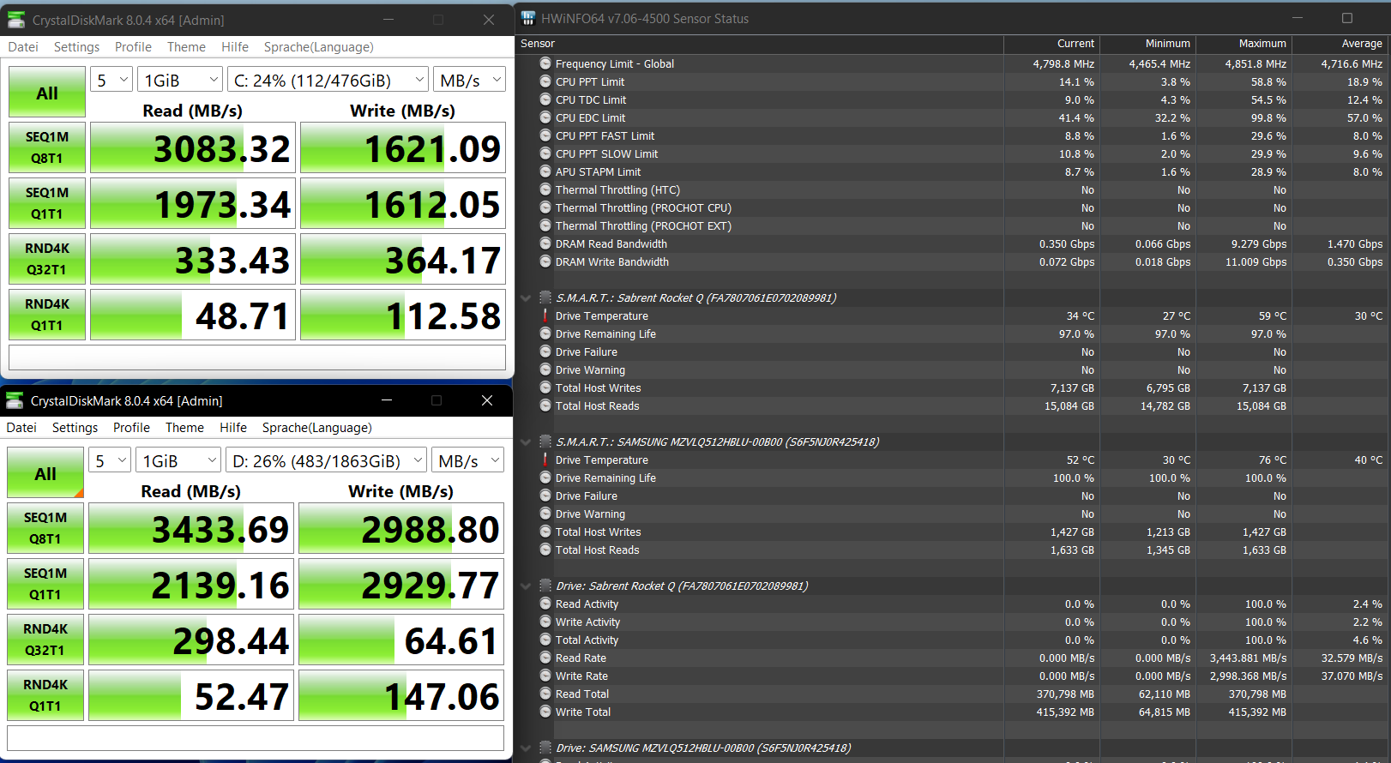1391x763 pixels.
Task: Click the sensor icon next to CPU EDC Limit
Action: [545, 117]
